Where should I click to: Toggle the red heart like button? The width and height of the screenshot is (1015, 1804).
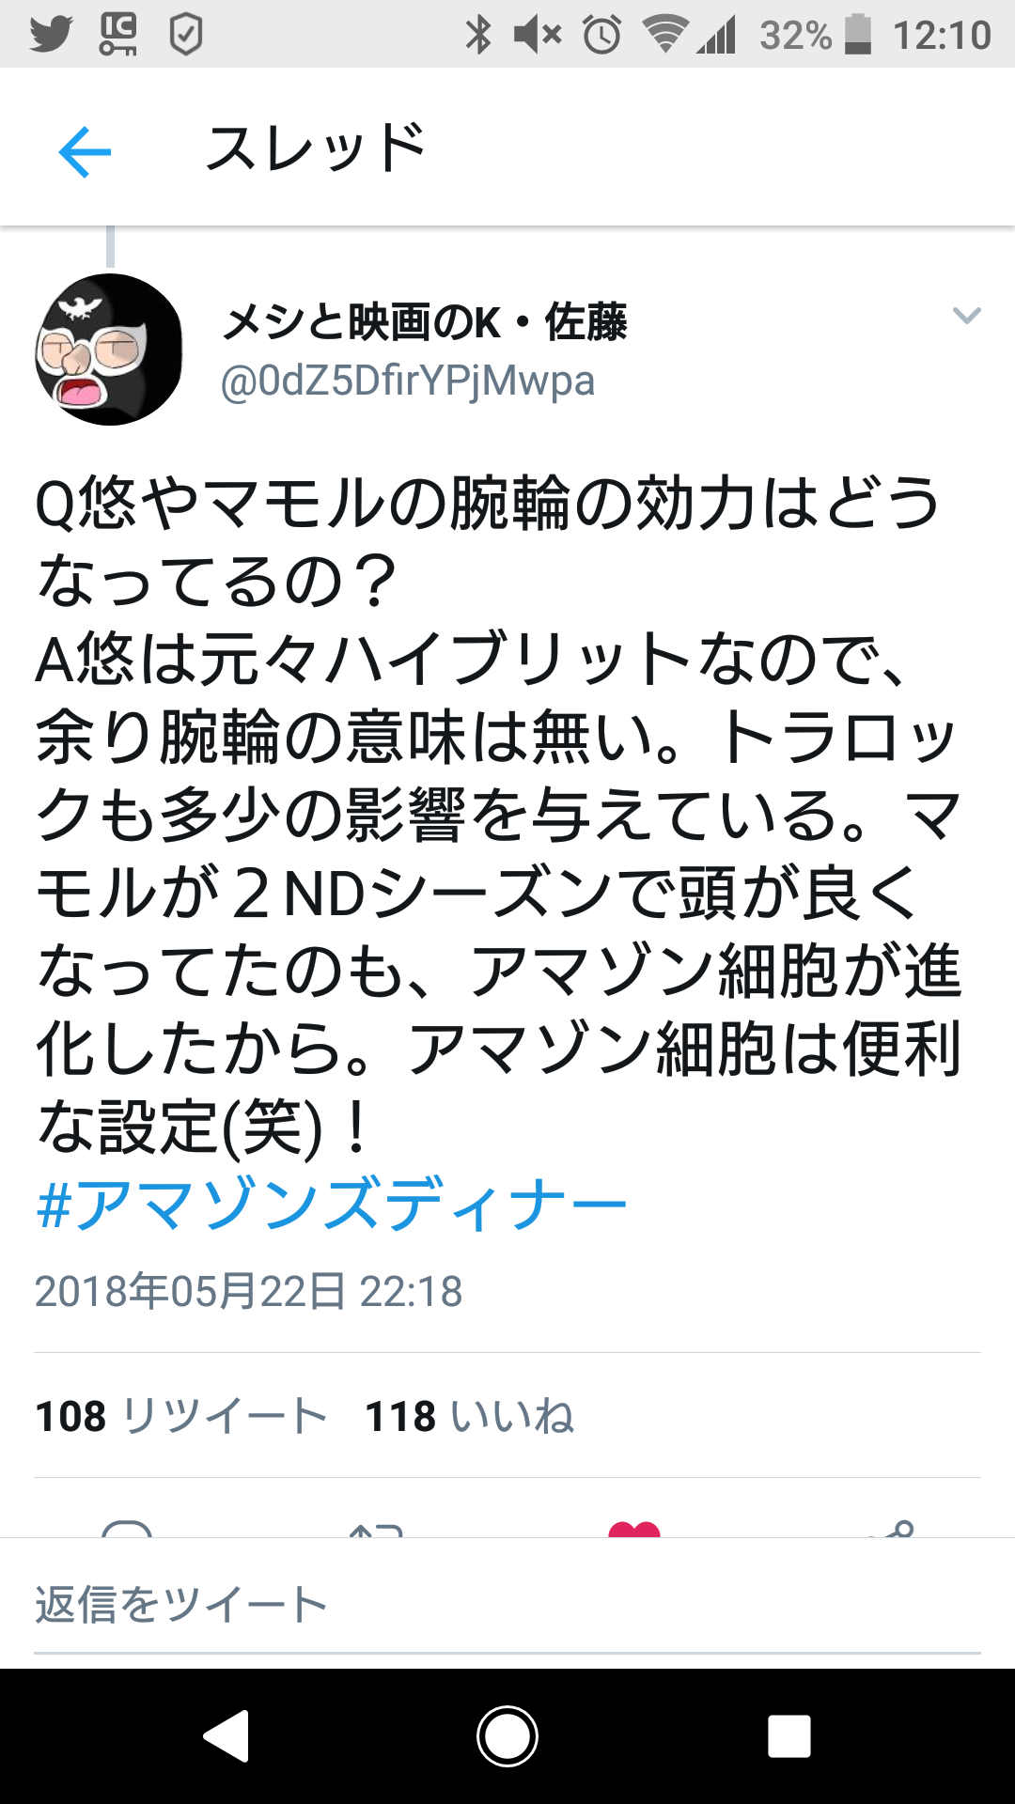pyautogui.click(x=634, y=1528)
